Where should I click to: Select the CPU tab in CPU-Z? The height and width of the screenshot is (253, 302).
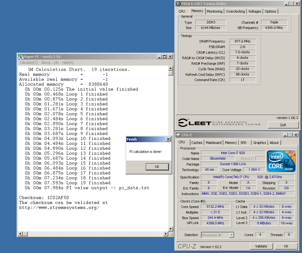coord(182,142)
